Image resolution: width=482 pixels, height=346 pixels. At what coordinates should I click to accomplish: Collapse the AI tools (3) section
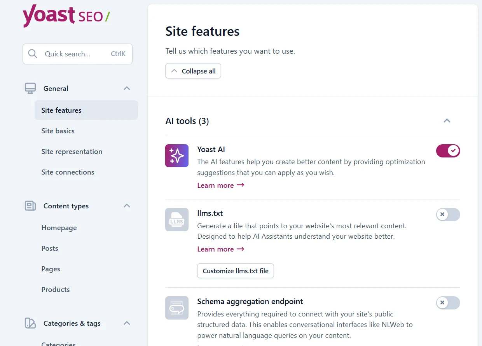click(447, 121)
